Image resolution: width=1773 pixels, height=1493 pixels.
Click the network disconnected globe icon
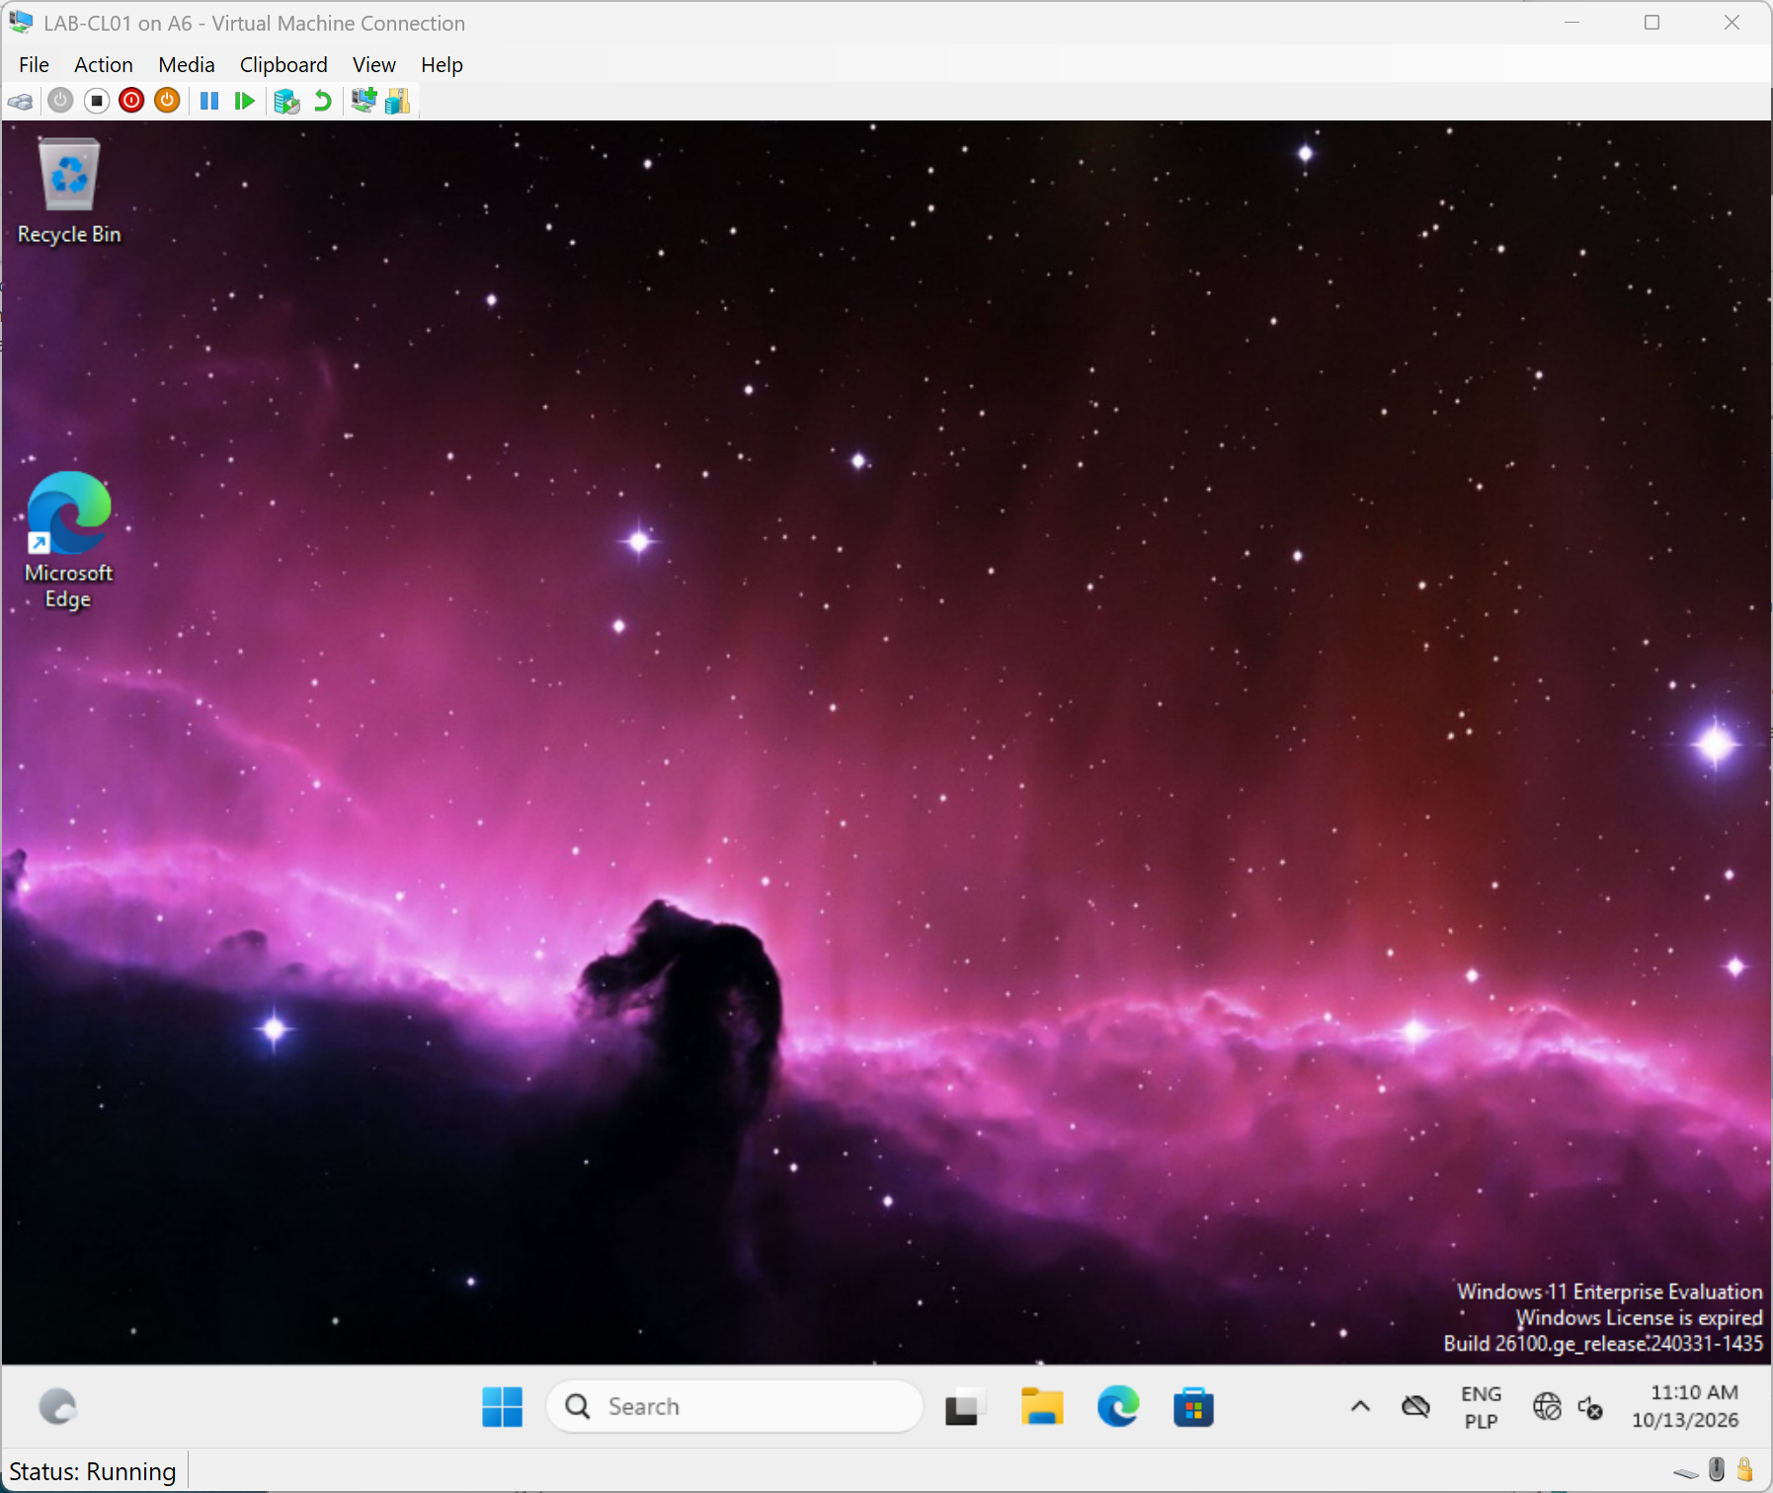tap(1547, 1406)
